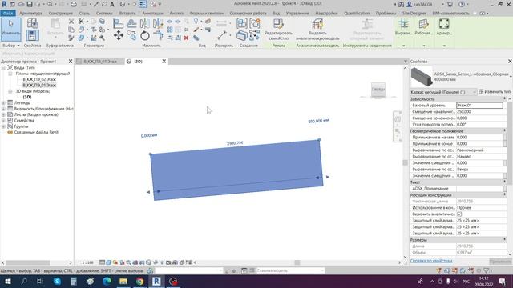Image resolution: width=513 pixels, height=288 pixels.
Task: Click the Type Properties icon in ribbon
Action: point(32,23)
